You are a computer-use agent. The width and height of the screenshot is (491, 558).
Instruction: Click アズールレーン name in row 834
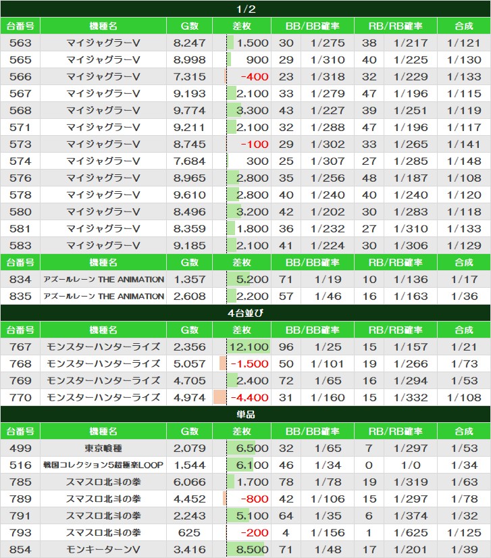pos(103,280)
